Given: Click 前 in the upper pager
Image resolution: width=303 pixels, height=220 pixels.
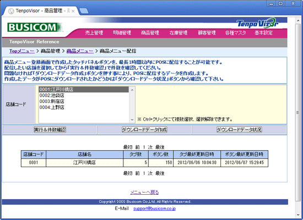Looking at the screenshot, I should point(137,147).
